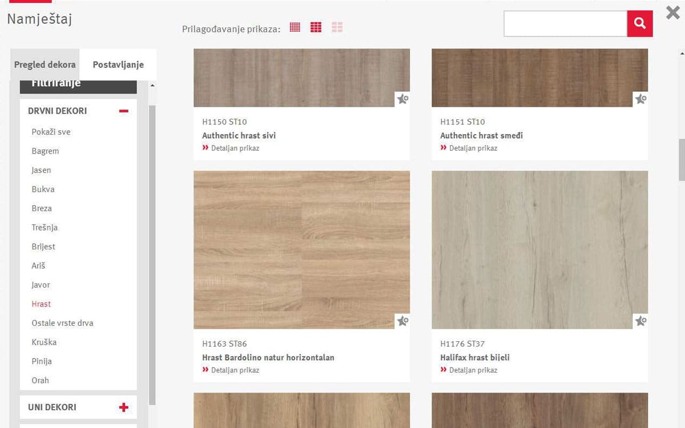Viewport: 685px width, 428px height.
Task: Open Detaljan prikaz for Halifax hrast bijeli
Action: click(x=473, y=370)
